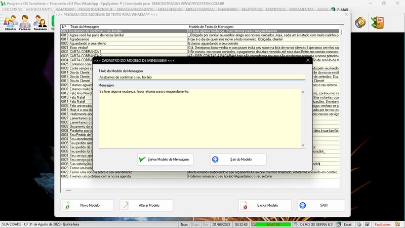
Task: Open the AGENDAMENTO menu
Action: click(39, 9)
